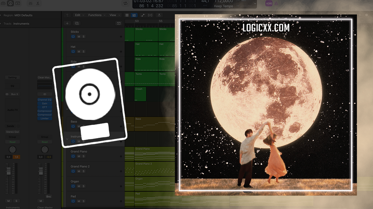Screen dimensions: 373x209
Task: Click the plus icon to add a new track
Action: [x=67, y=23]
